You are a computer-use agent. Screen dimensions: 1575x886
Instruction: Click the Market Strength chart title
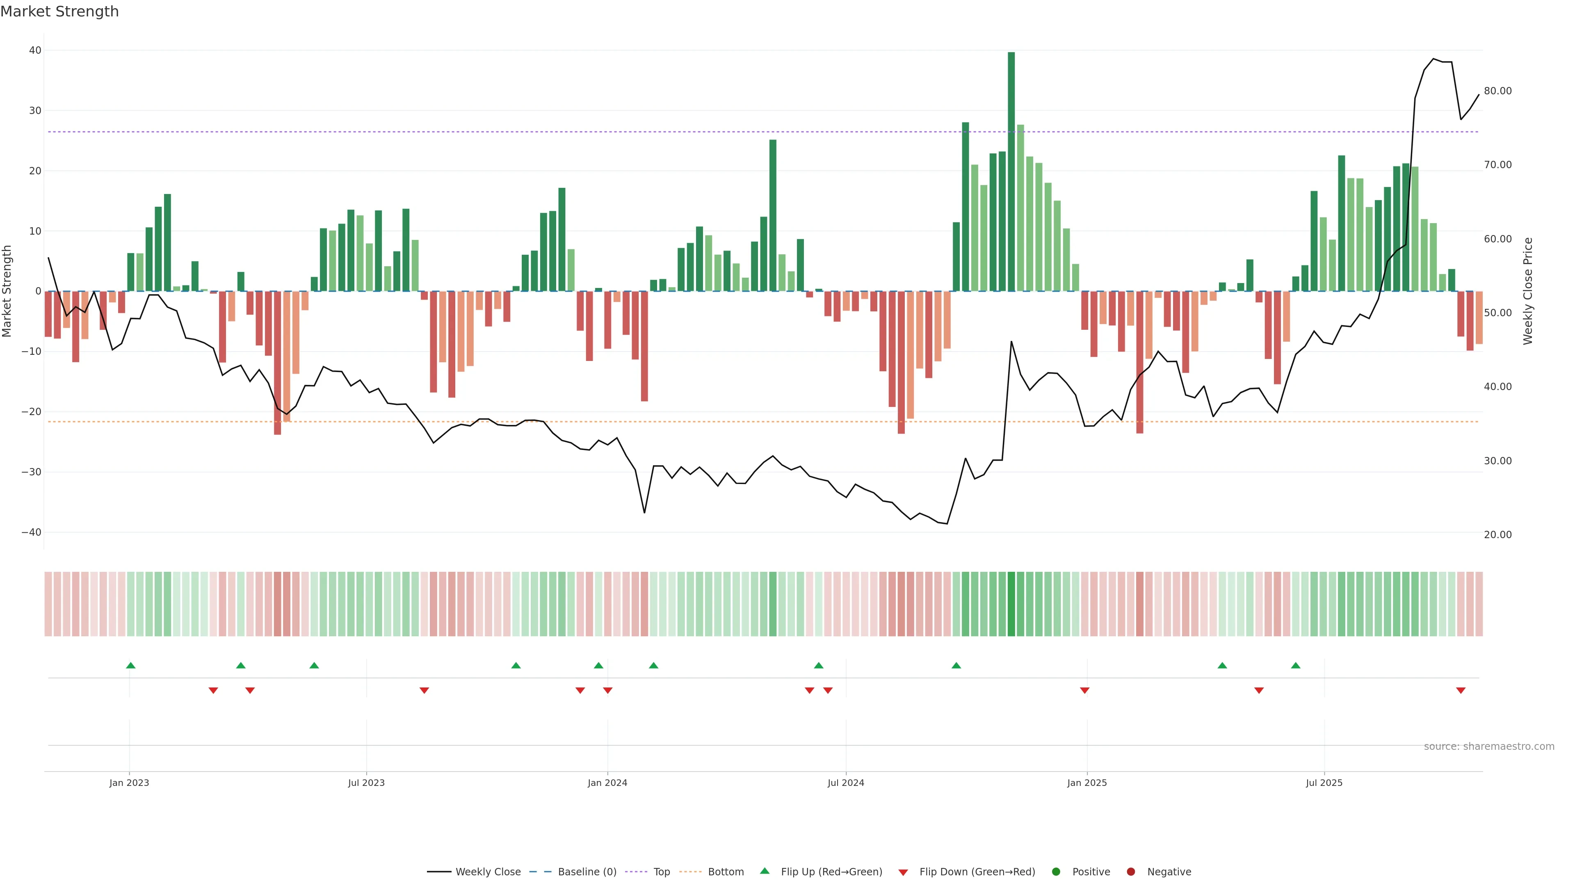tap(59, 11)
